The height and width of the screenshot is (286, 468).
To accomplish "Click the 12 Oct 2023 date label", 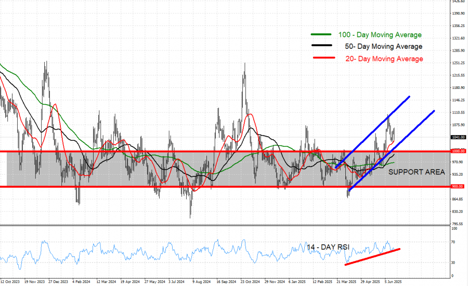I will [10, 281].
